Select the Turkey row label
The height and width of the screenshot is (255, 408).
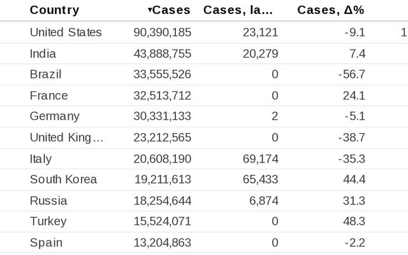pyautogui.click(x=48, y=222)
